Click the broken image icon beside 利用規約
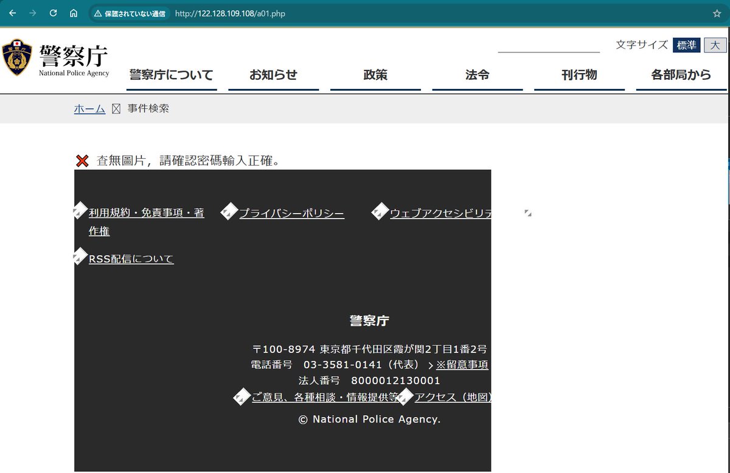Screen dimensions: 730x473 pos(80,212)
